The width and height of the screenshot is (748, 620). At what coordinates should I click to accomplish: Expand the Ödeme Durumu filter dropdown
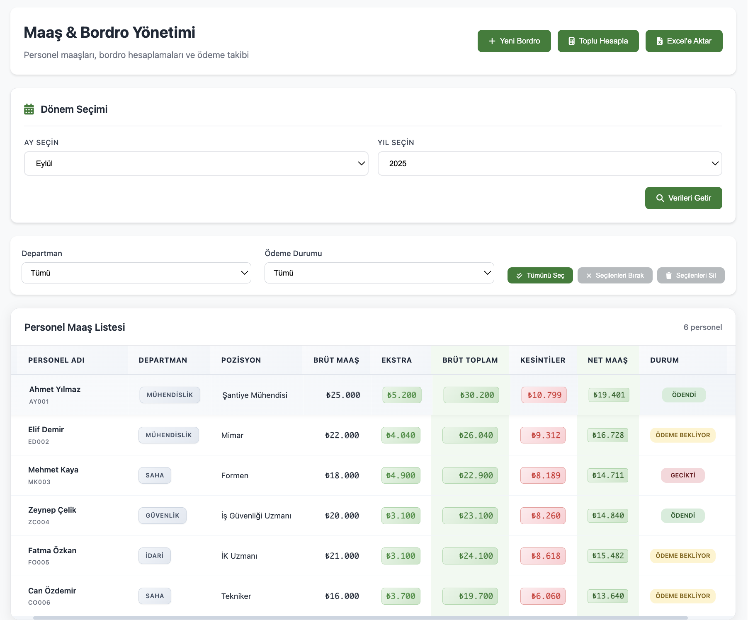[x=379, y=273]
